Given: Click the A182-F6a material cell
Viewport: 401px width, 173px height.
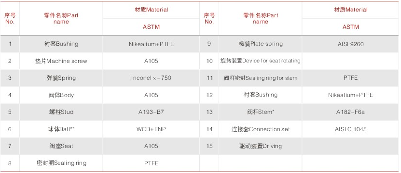Looking at the screenshot, I should coord(350,112).
